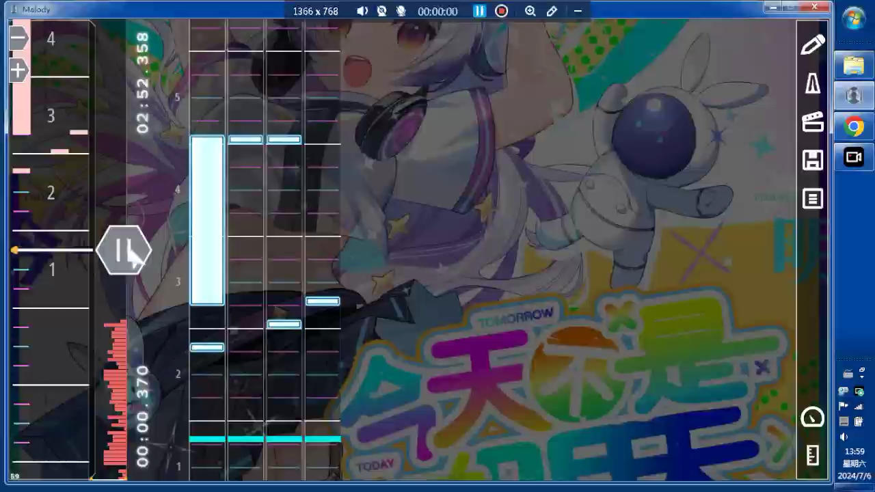The height and width of the screenshot is (492, 875).
Task: Click the recording timer 00:00:00
Action: (x=437, y=12)
